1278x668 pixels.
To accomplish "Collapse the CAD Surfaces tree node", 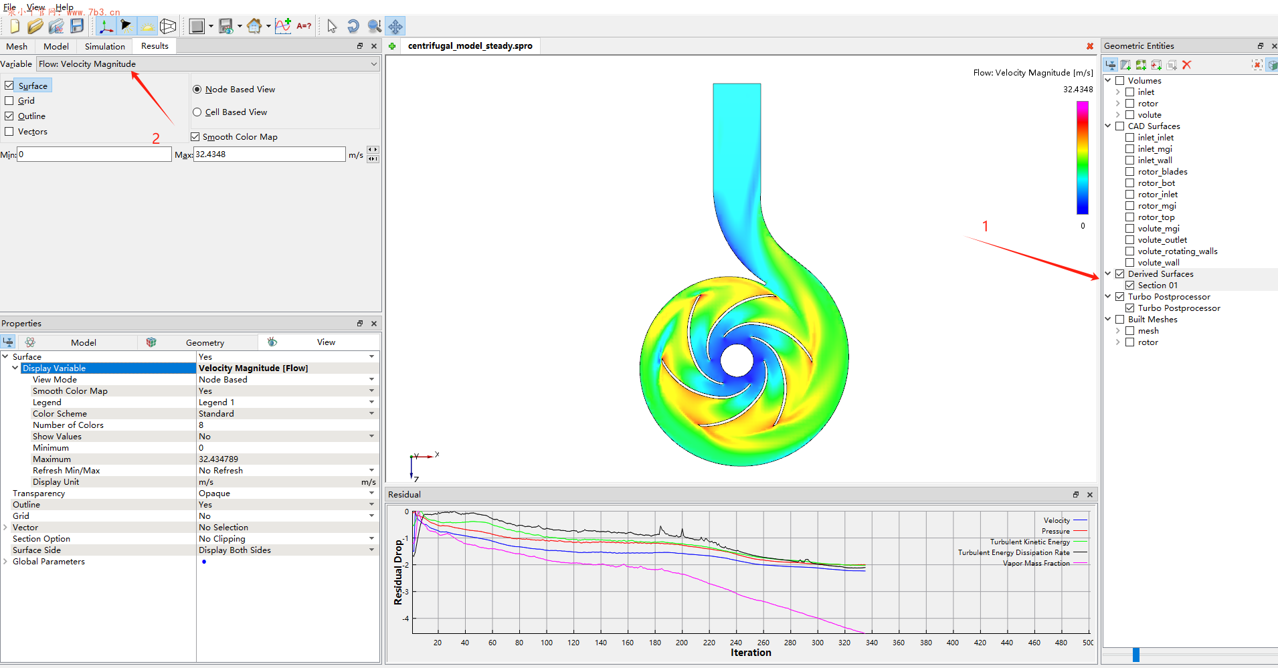I will (x=1108, y=126).
